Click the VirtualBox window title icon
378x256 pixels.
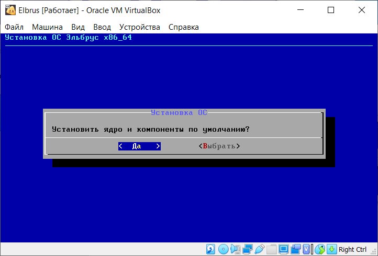point(10,10)
